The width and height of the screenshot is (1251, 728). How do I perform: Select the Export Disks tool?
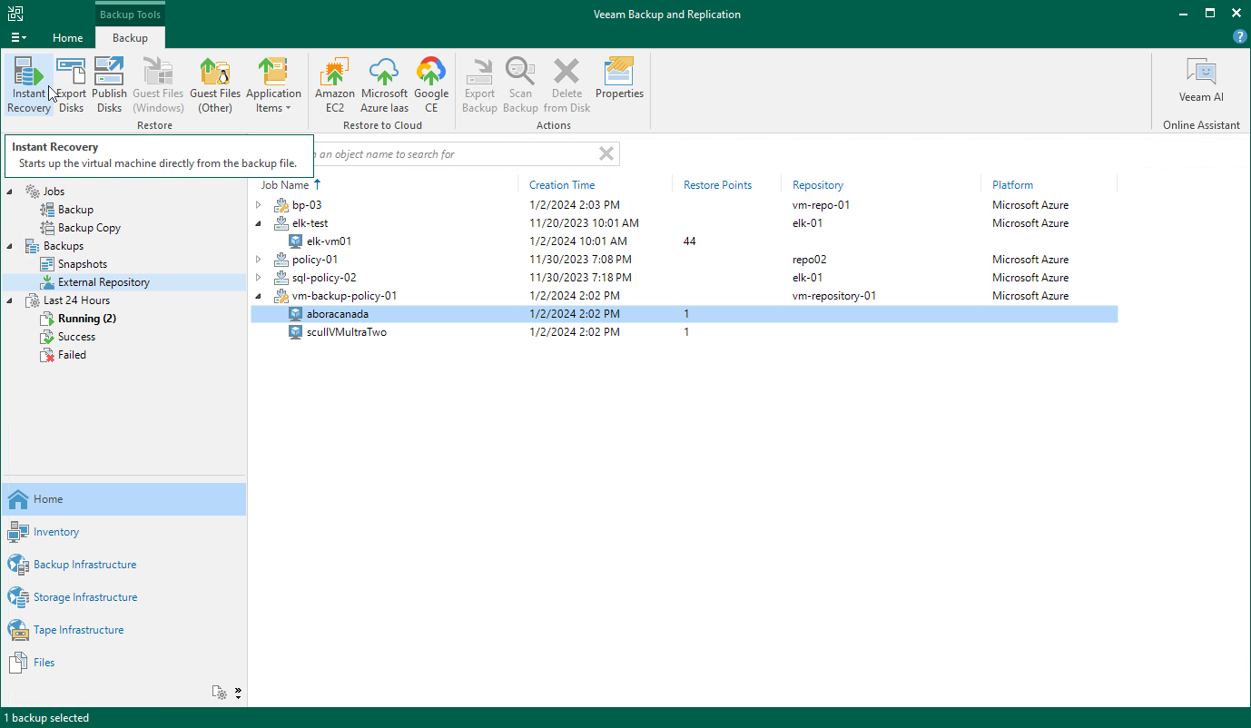tap(71, 85)
